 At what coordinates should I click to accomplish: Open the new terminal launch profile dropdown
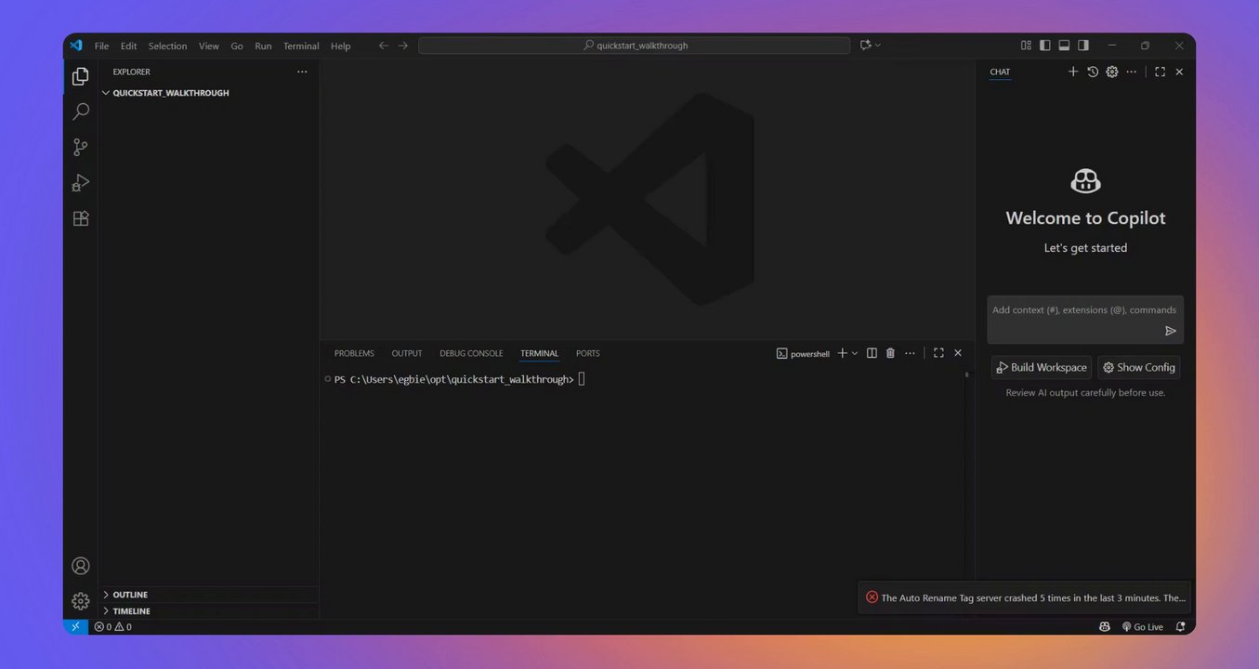tap(855, 353)
